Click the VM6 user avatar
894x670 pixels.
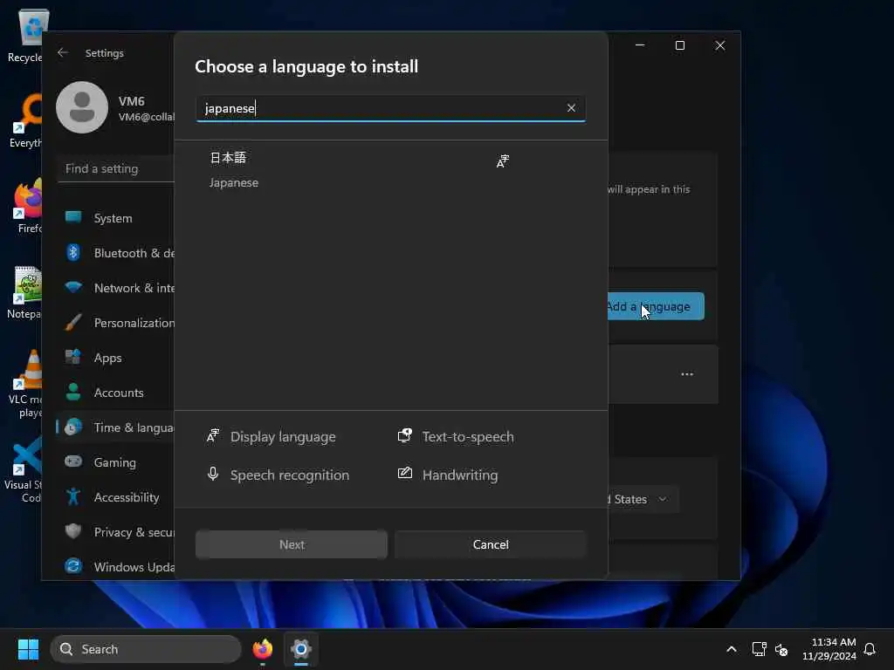point(82,107)
